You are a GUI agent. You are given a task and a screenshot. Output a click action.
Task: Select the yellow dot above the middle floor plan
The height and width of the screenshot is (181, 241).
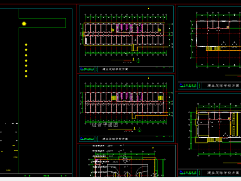(149, 78)
